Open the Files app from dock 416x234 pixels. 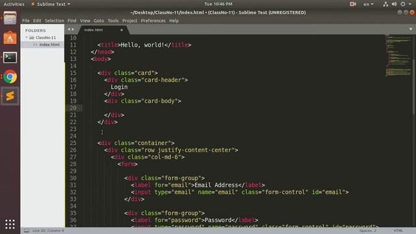coord(10,18)
